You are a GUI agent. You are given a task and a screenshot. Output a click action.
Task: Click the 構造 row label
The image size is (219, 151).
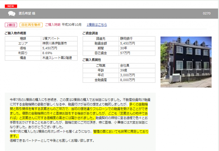pyautogui.click(x=23, y=58)
